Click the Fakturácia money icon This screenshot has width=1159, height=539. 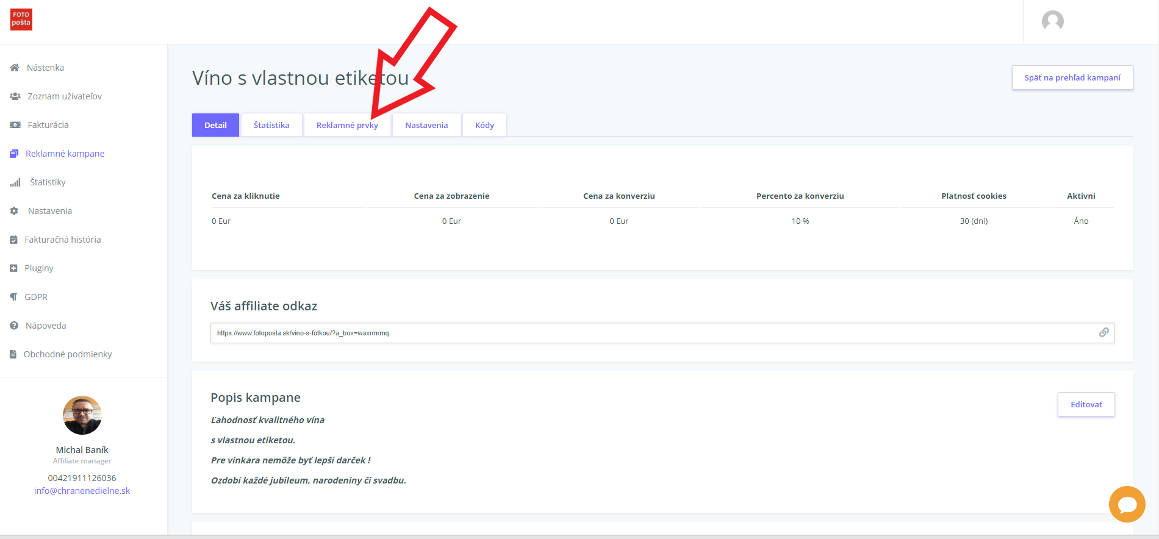click(x=15, y=125)
